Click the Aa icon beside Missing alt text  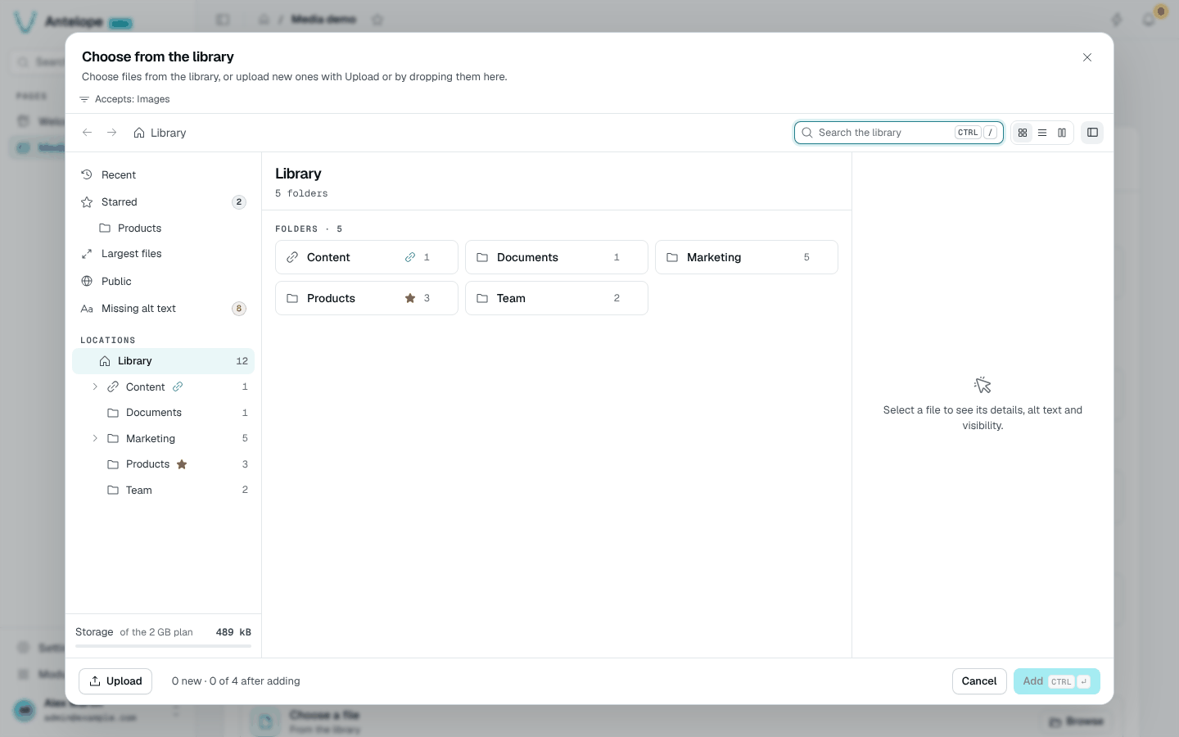tap(87, 309)
